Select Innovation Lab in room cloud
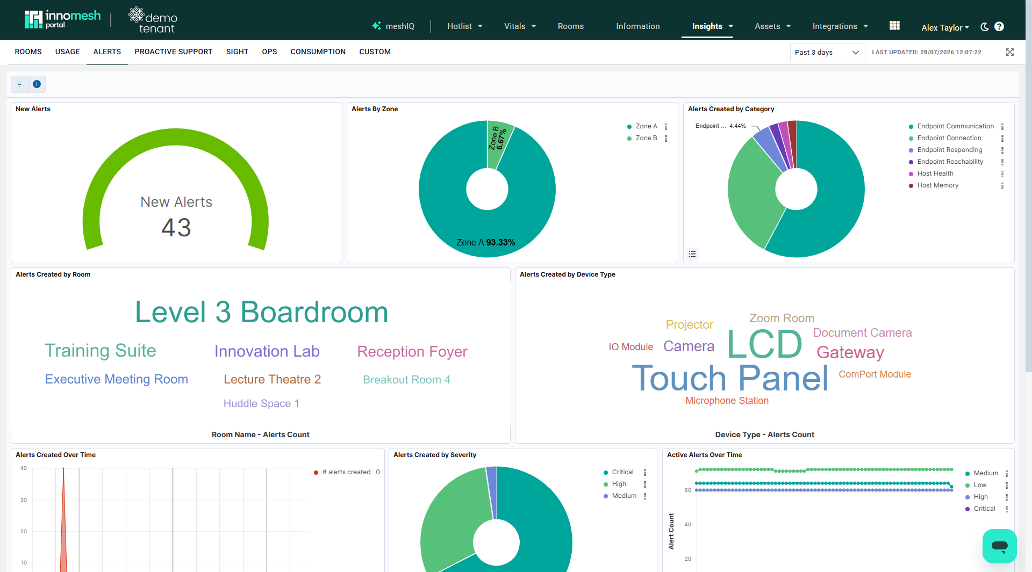The height and width of the screenshot is (572, 1032). (x=267, y=351)
